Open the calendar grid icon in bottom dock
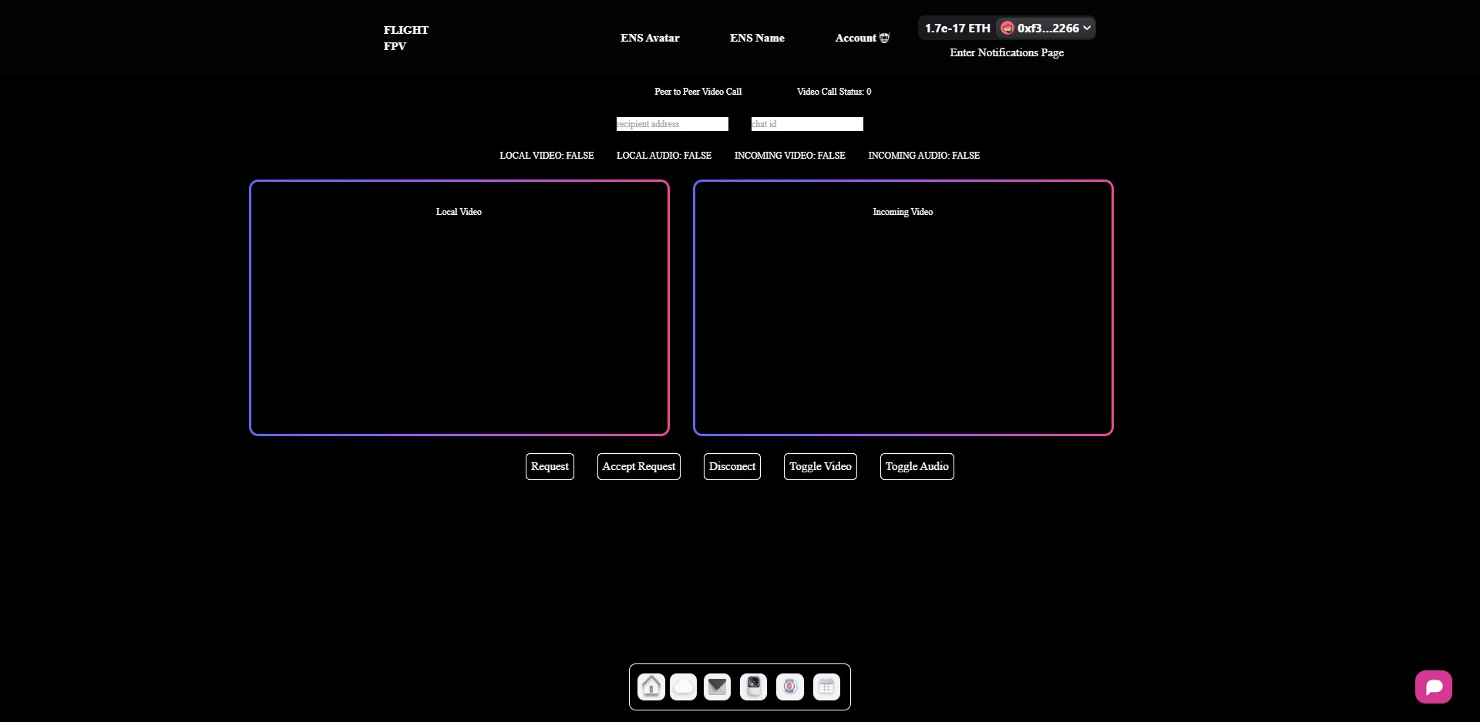The width and height of the screenshot is (1480, 722). coord(826,687)
